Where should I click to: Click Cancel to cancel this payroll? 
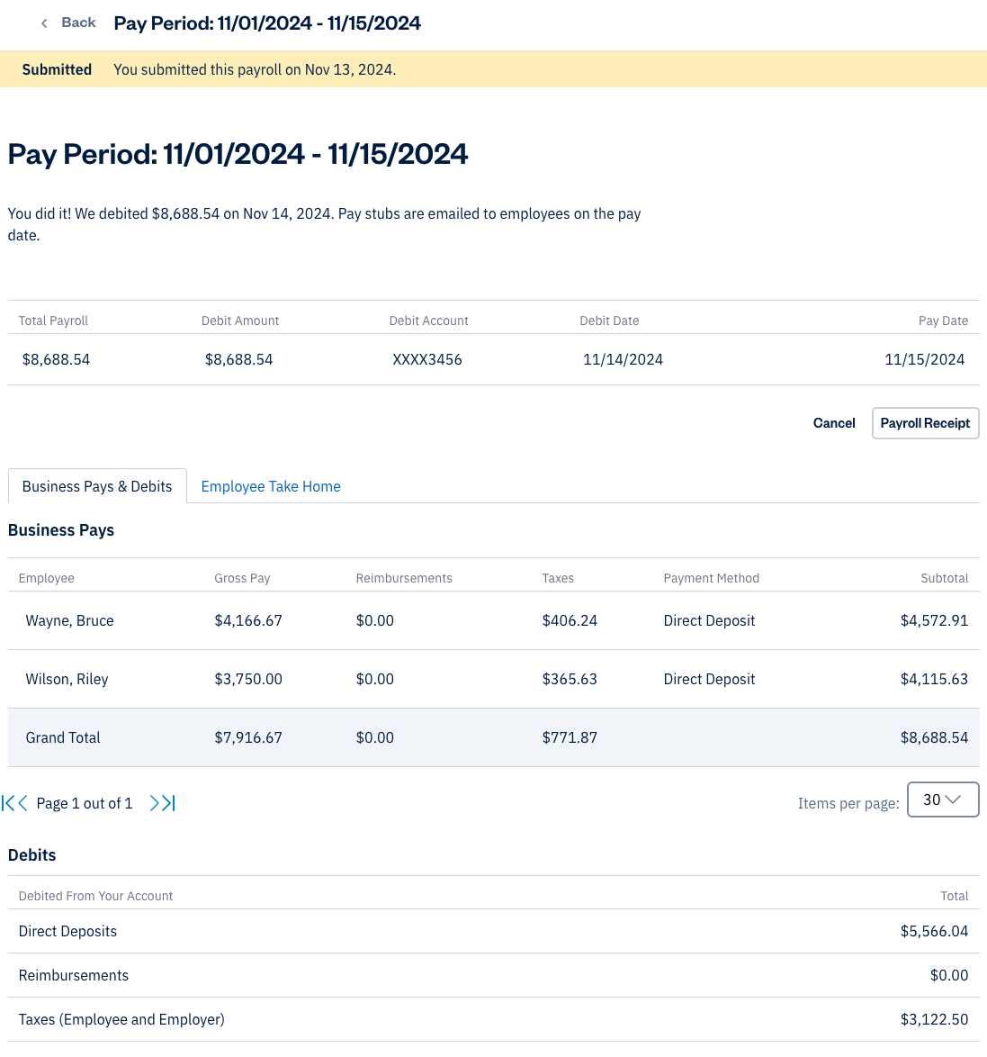834,423
